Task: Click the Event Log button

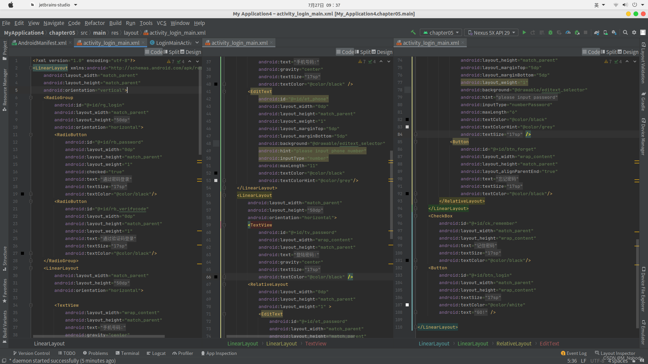Action: click(x=573, y=353)
